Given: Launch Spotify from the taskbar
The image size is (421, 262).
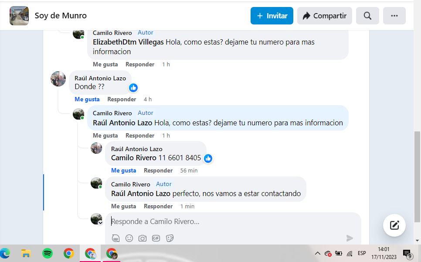Looking at the screenshot, I should [x=48, y=253].
